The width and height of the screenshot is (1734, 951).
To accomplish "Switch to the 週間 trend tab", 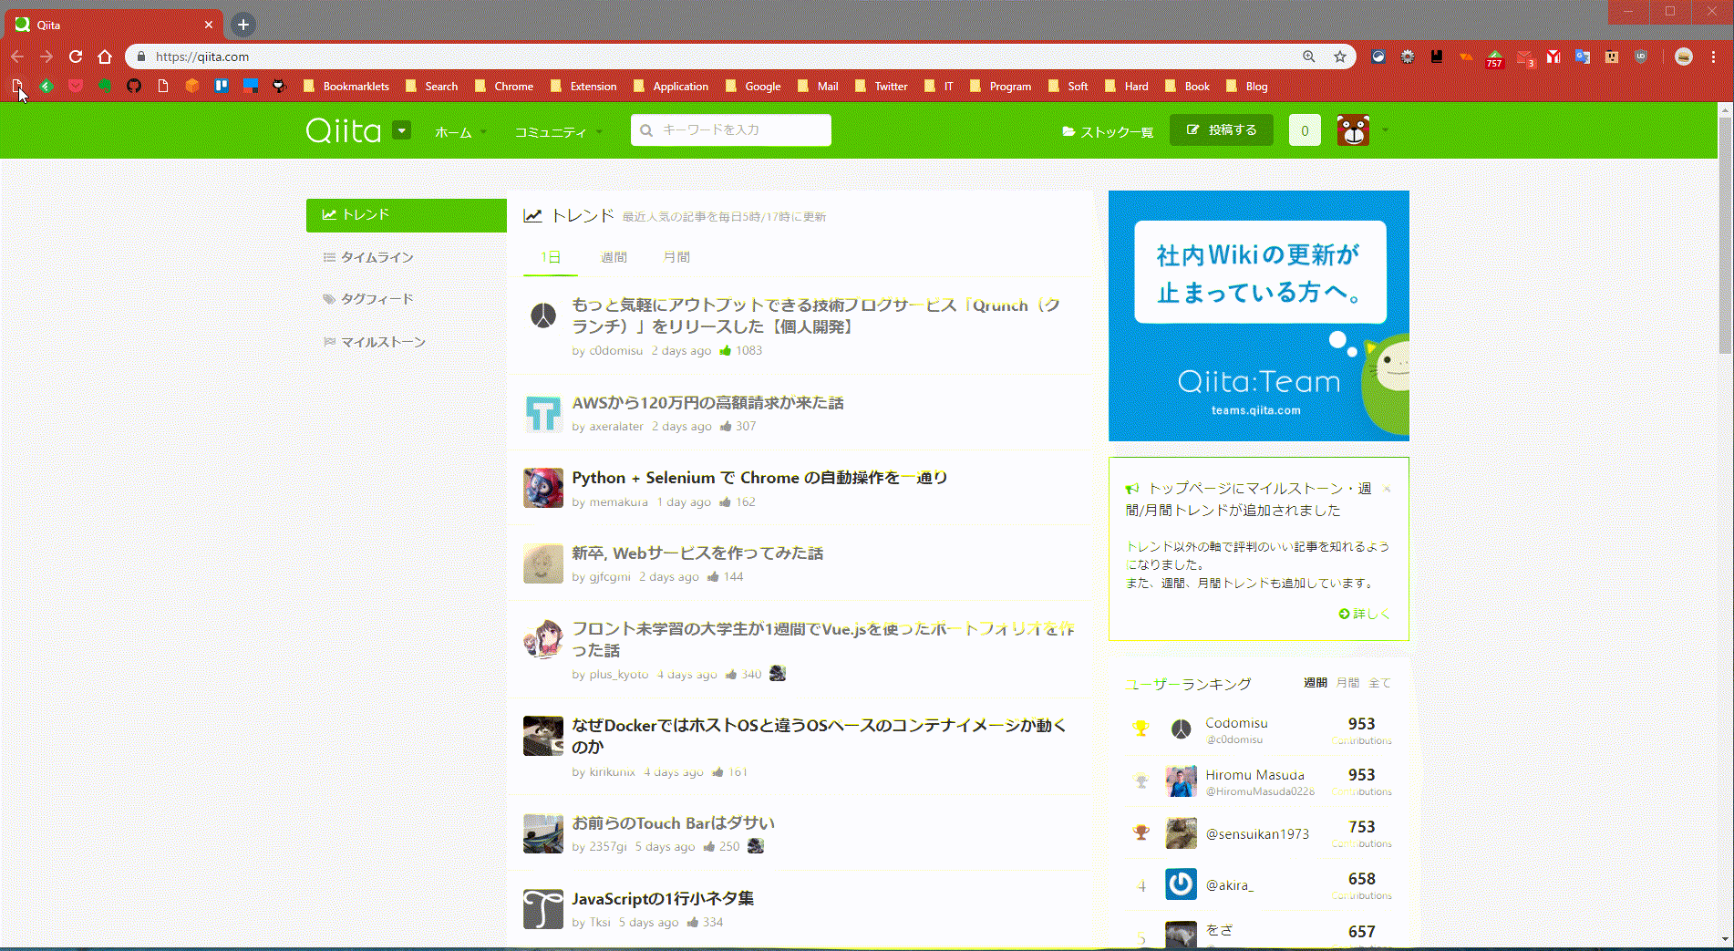I will coord(614,257).
